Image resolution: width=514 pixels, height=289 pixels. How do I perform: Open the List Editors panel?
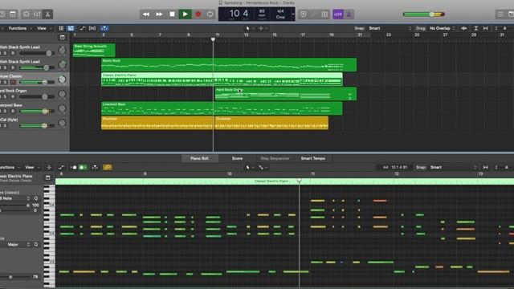500,14
